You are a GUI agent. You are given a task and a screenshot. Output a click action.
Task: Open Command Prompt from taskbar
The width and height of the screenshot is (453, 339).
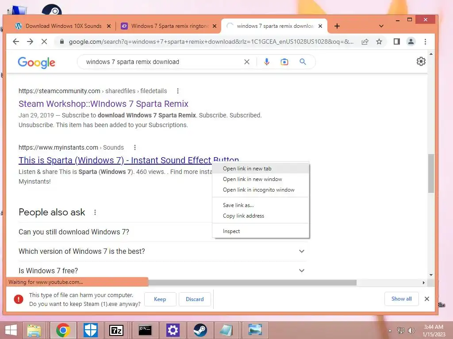(x=145, y=330)
